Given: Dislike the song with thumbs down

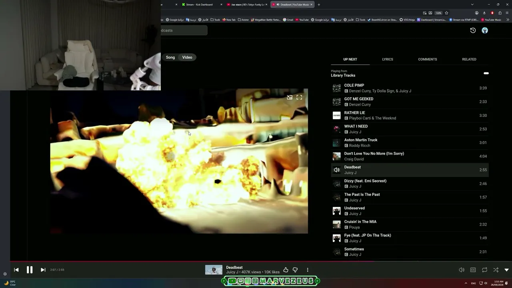Looking at the screenshot, I should tap(295, 270).
